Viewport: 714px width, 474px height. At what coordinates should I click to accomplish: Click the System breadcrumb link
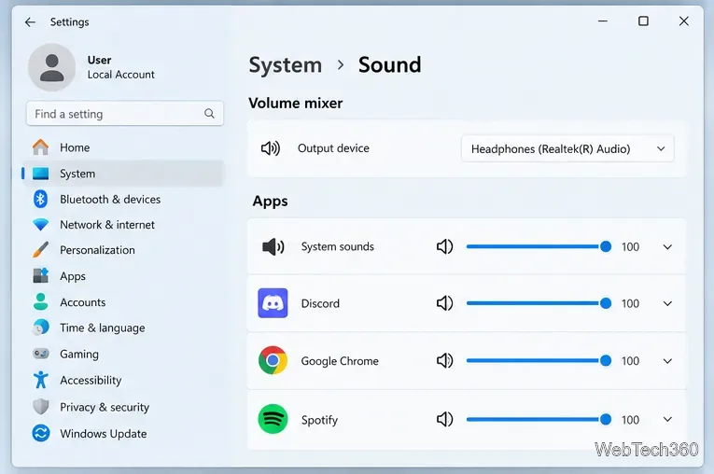coord(285,64)
